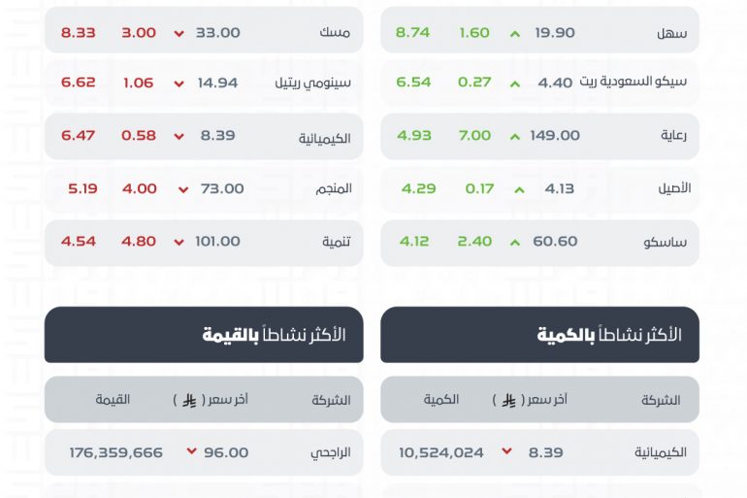
Task: Click the green up arrow for سهل
Action: click(x=515, y=34)
